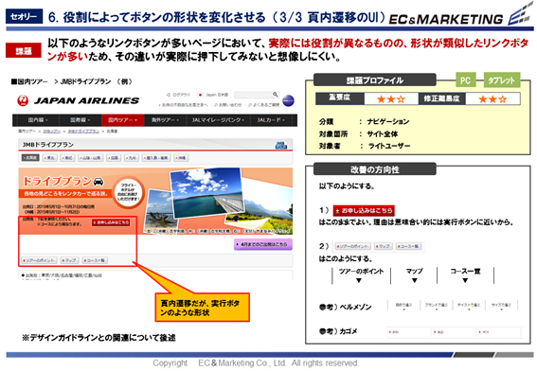Click the ナビゲーション category value
This screenshot has height=371, width=537.
(388, 122)
